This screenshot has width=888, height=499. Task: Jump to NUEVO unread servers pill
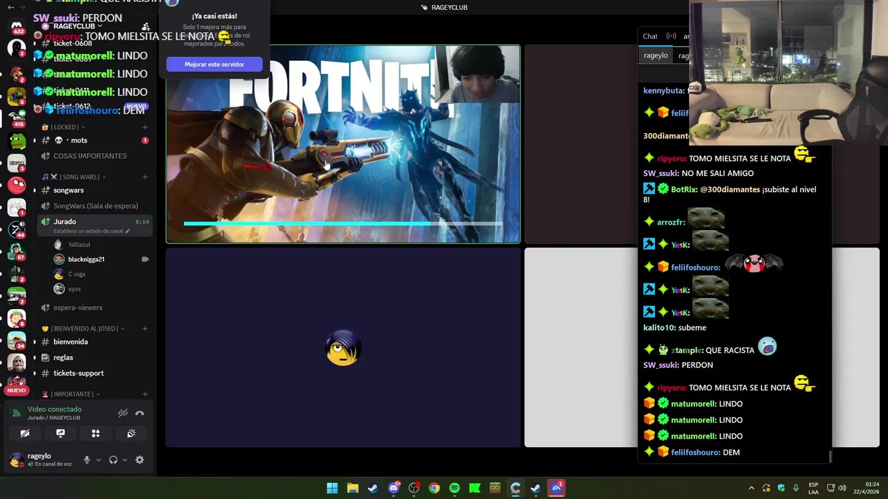tap(17, 390)
